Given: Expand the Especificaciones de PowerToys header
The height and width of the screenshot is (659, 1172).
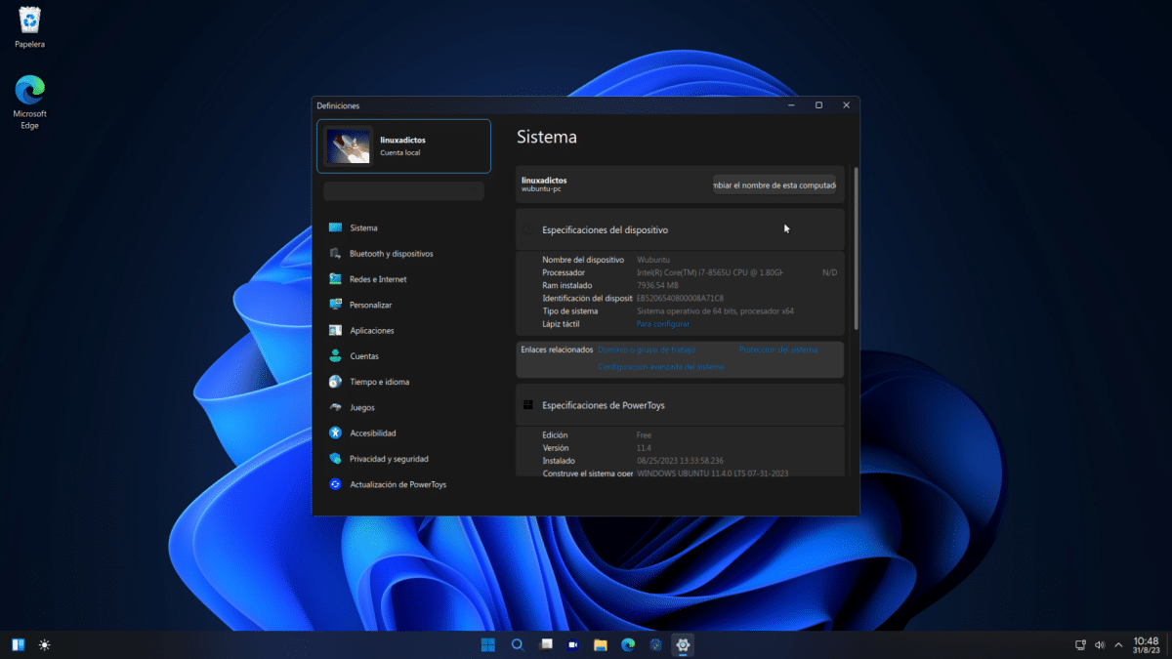Looking at the screenshot, I should coord(680,404).
